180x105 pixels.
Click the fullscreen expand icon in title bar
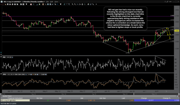click(176, 2)
